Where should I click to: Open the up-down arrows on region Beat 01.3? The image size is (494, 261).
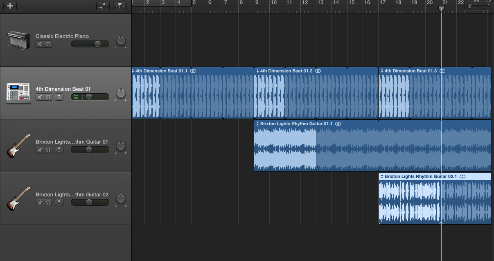(382, 71)
